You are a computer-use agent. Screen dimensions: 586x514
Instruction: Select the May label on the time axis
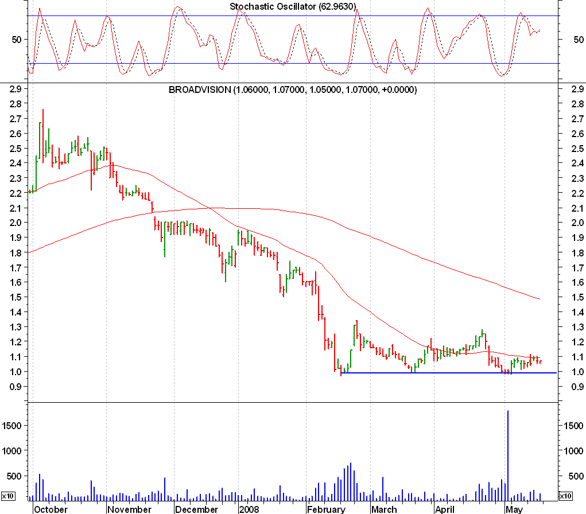[514, 509]
